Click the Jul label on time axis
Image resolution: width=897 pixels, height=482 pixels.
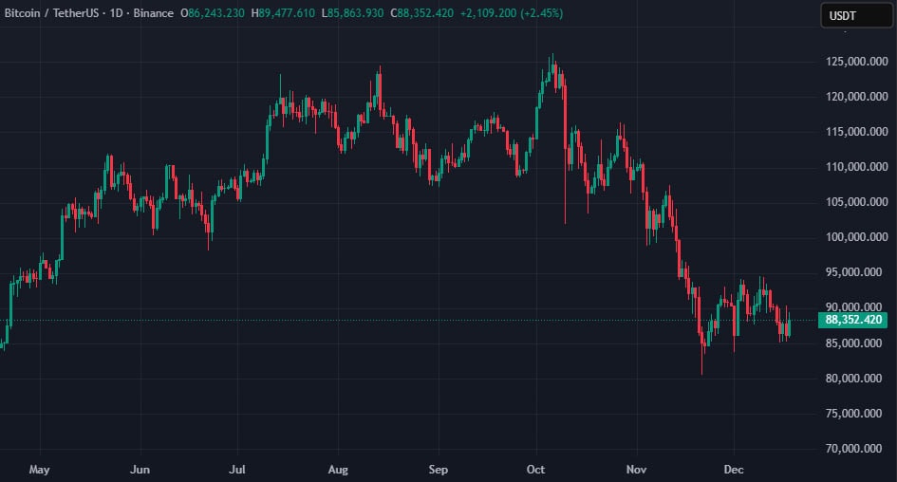tap(237, 470)
